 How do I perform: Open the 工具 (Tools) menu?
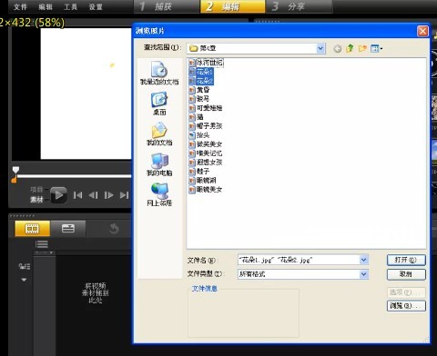70,6
